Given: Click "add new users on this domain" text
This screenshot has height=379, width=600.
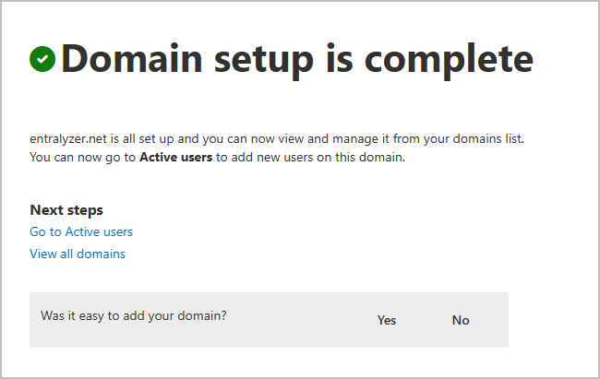Looking at the screenshot, I should tap(318, 157).
